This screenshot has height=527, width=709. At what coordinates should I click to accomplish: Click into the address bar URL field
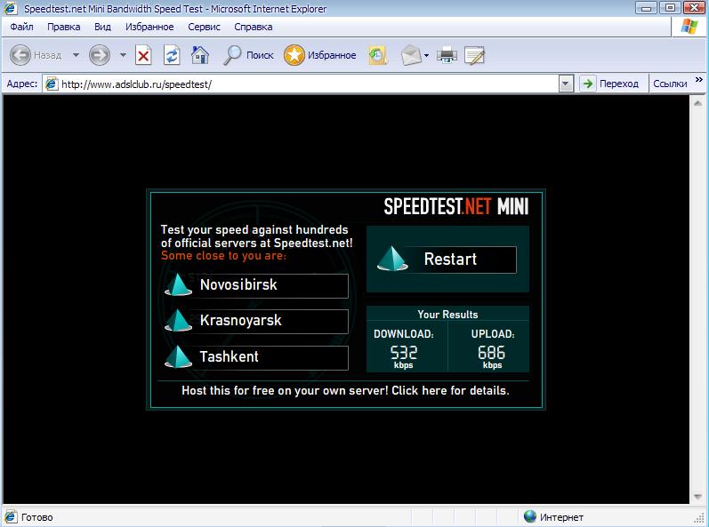coord(302,84)
